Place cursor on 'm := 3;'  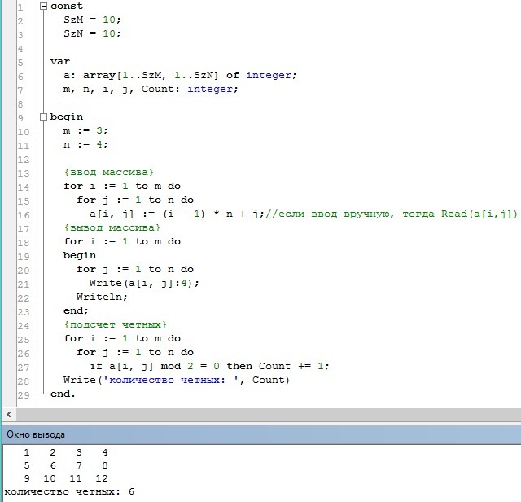(85, 130)
